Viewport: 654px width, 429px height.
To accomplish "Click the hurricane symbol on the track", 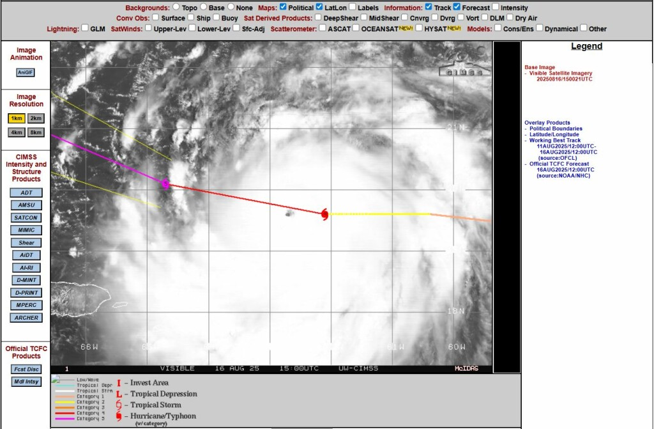I will 324,214.
